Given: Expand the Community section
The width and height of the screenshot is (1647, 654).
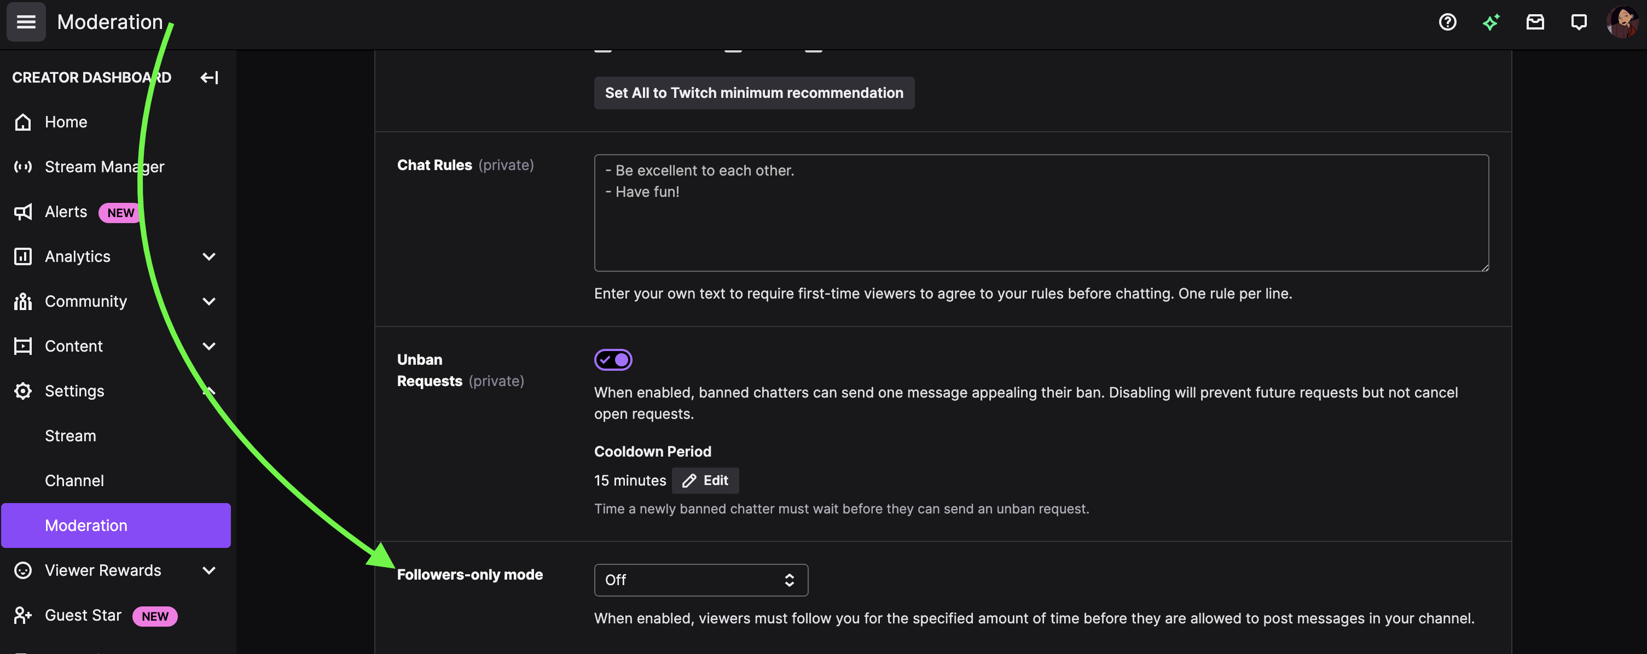Looking at the screenshot, I should click(208, 301).
